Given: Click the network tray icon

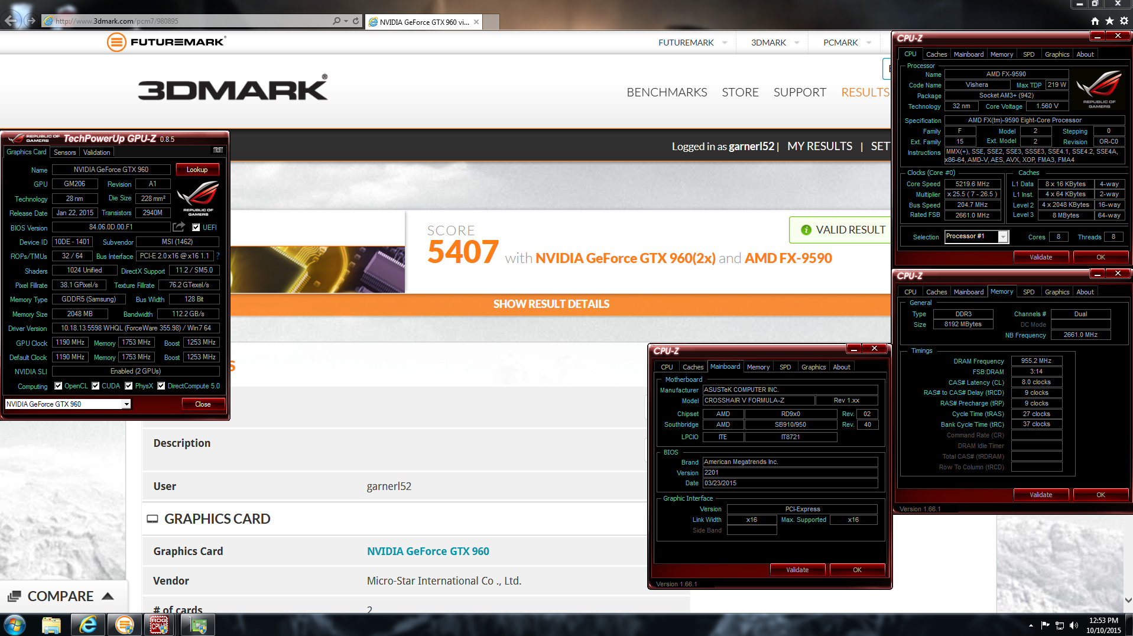Looking at the screenshot, I should 1060,625.
